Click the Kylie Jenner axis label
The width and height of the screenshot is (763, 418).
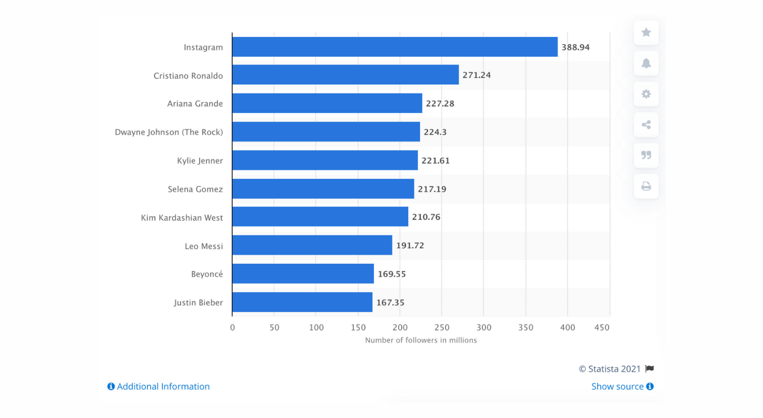(x=200, y=160)
